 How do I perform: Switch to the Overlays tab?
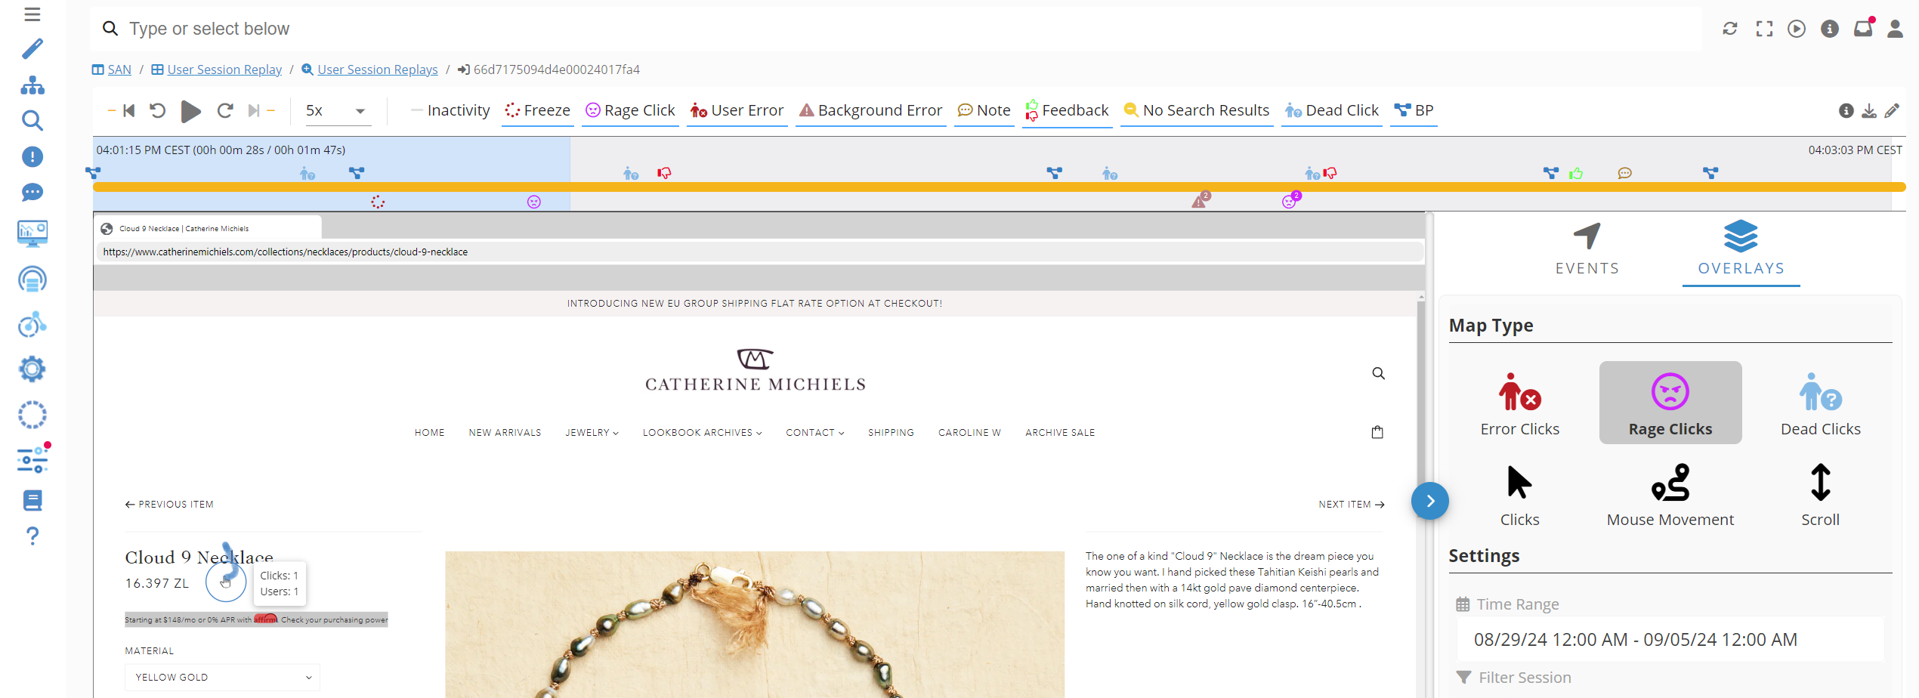pyautogui.click(x=1741, y=249)
